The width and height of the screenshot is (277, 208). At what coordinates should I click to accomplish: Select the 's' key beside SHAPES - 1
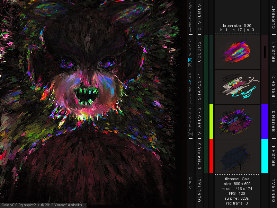tap(190, 77)
